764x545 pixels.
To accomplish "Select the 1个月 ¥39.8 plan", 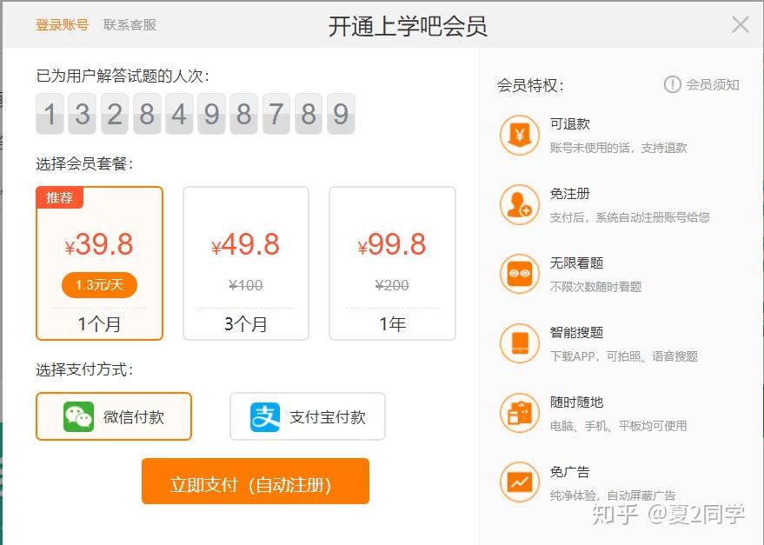I will [99, 263].
